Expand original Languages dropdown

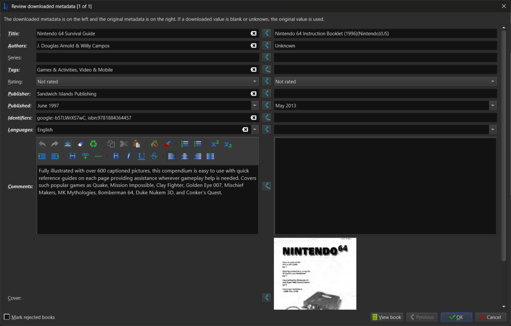[x=493, y=129]
